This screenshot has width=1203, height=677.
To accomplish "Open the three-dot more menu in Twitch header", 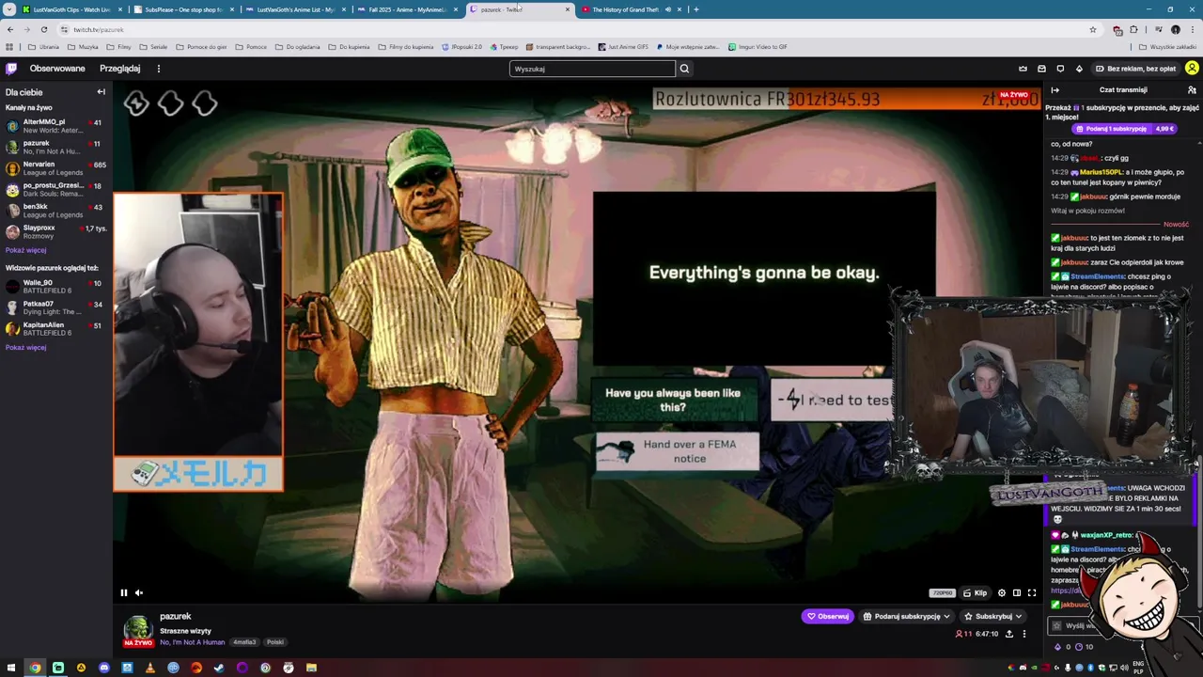I will 159,69.
